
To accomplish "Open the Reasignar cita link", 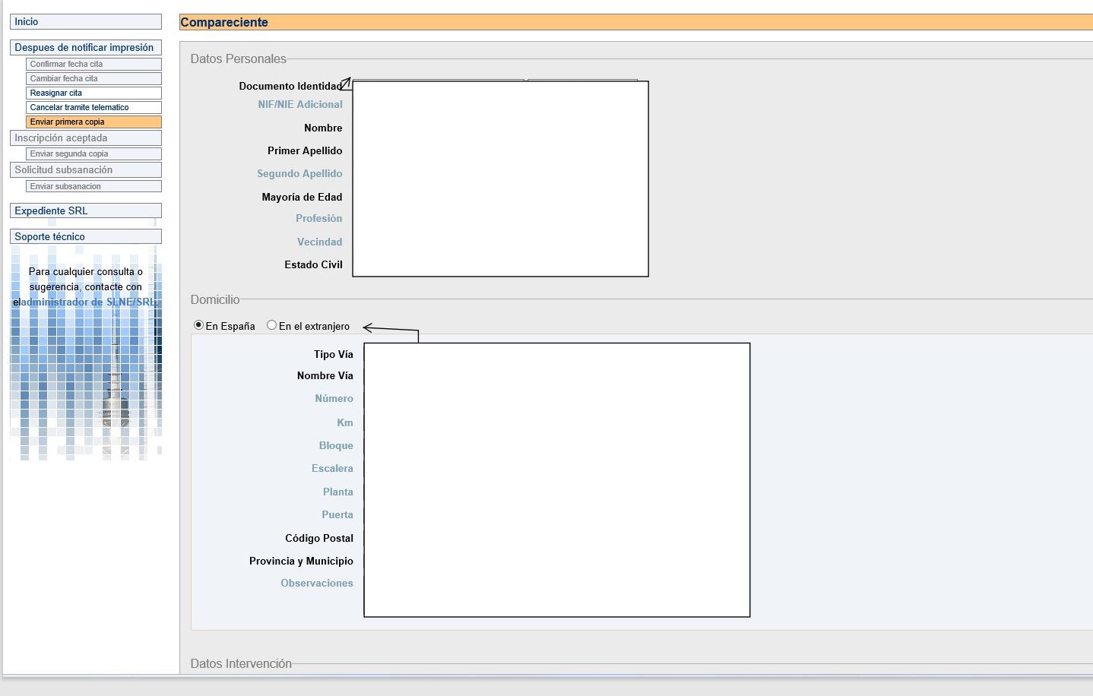I will (93, 93).
